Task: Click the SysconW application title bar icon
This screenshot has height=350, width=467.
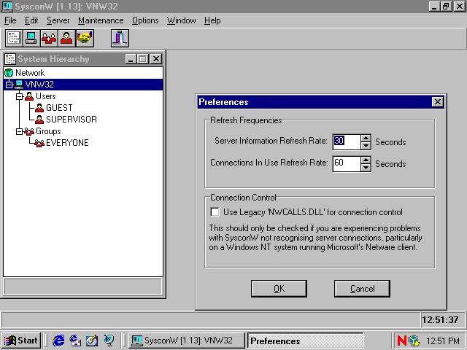Action: pyautogui.click(x=7, y=7)
